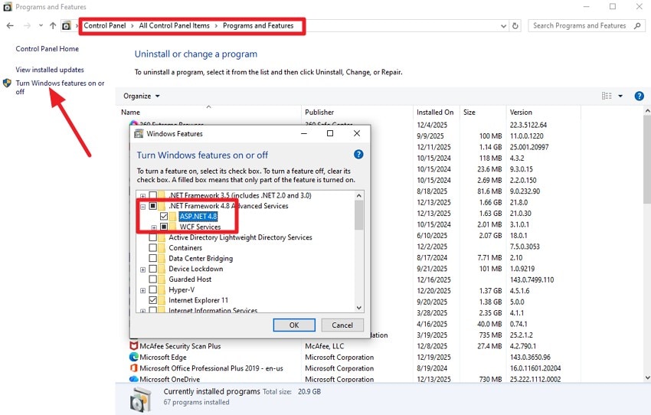Open help in Windows Features dialog
651x415 pixels.
358,155
